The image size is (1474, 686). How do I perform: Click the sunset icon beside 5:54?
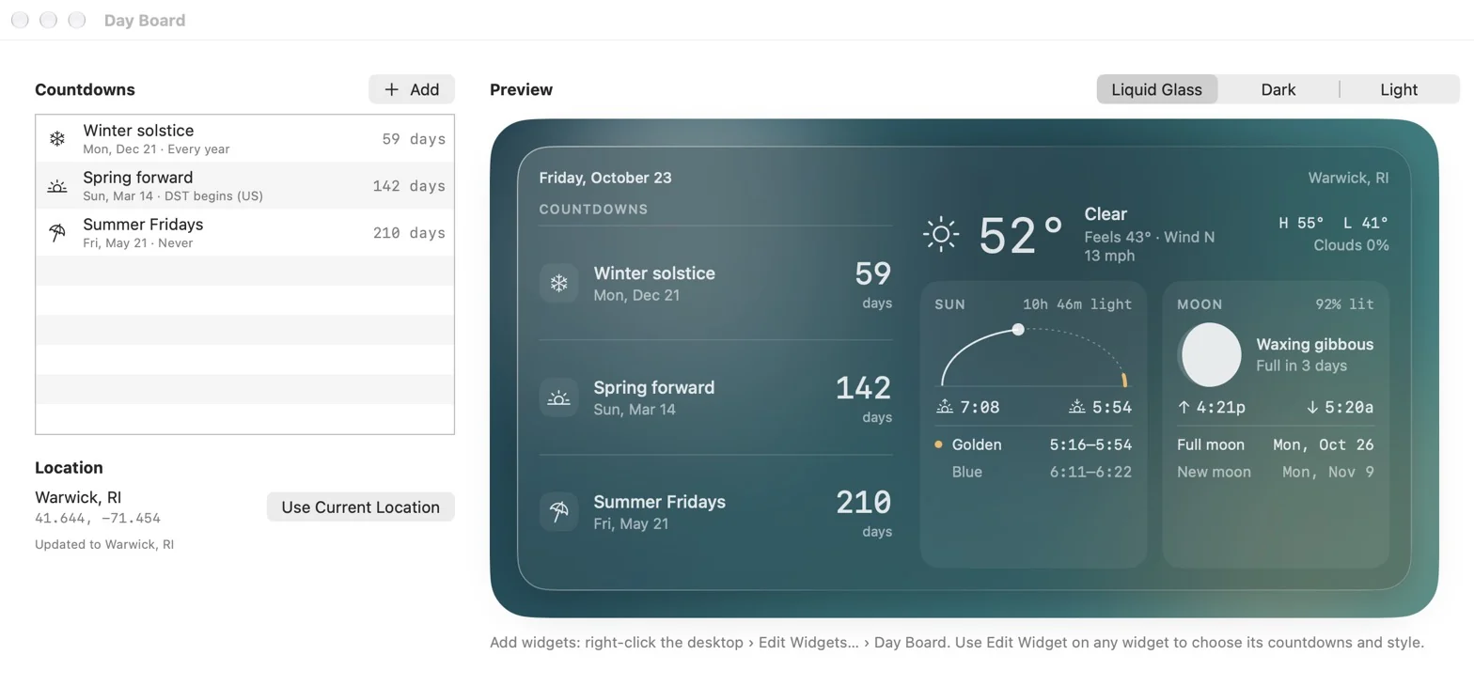1077,407
